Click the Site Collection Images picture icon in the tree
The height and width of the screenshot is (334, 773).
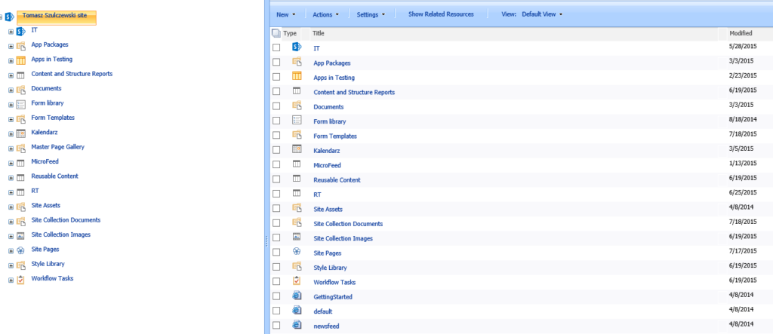(20, 235)
